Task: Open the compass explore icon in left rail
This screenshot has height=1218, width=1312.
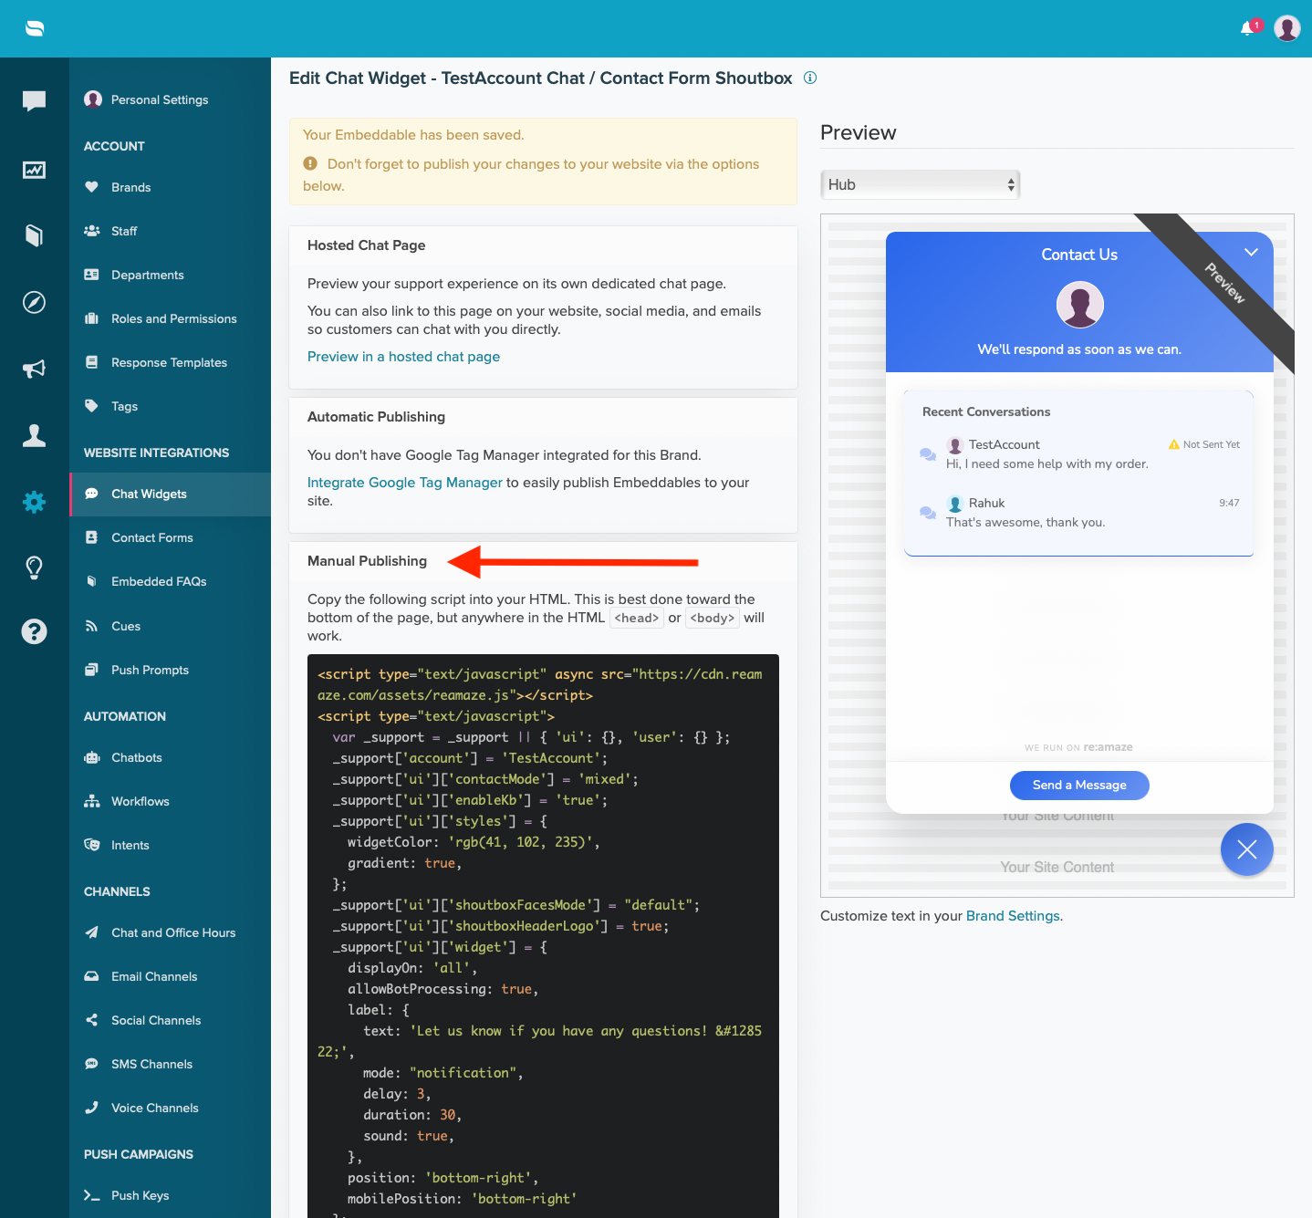Action: click(34, 302)
